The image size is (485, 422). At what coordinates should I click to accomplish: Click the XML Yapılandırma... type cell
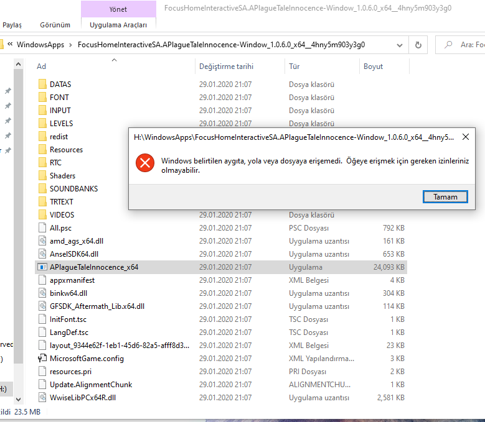[x=321, y=359]
